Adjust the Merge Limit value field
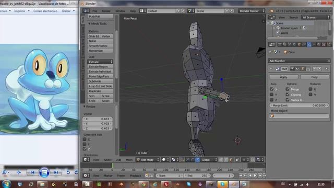Screen dimensions: 334x188 coord(299,105)
